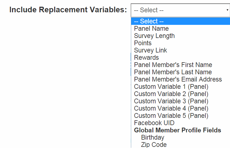Select the 'Zip Code' profile field
Image resolution: width=230 pixels, height=148 pixels.
point(154,145)
